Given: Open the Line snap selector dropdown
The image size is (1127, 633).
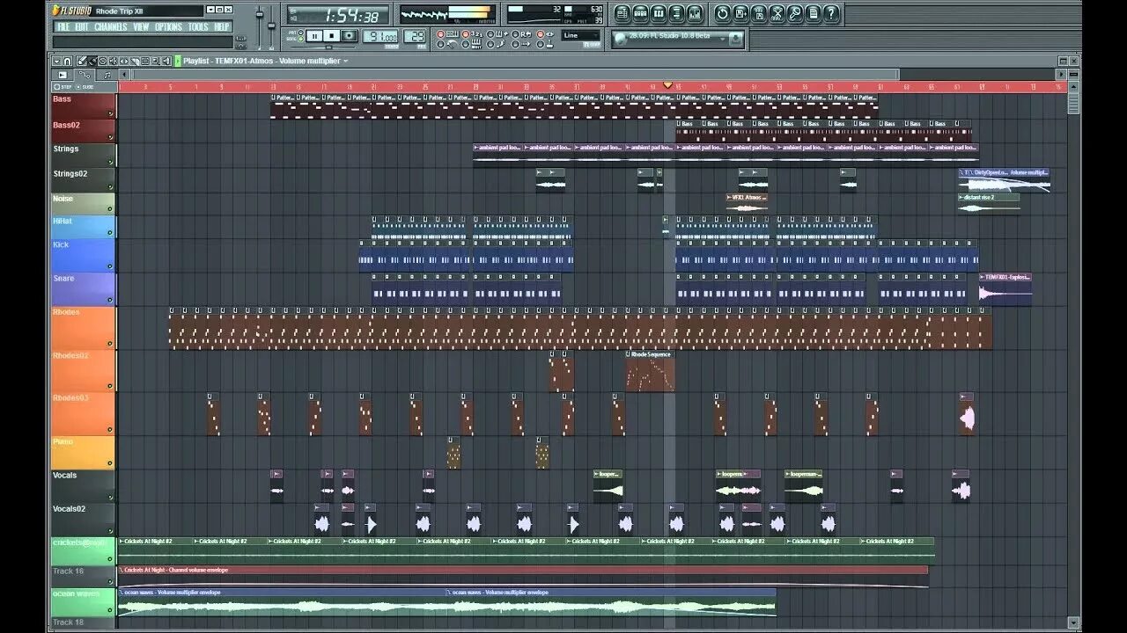Looking at the screenshot, I should tap(581, 35).
